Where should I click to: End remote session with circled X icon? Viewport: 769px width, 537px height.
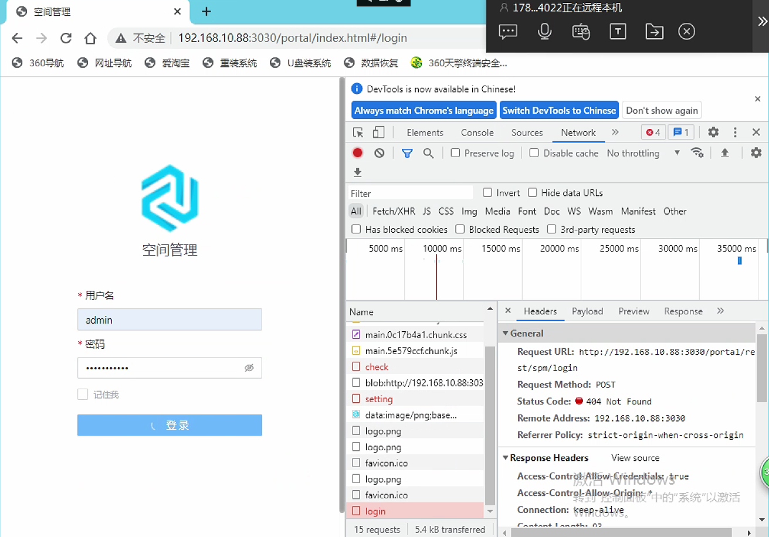(687, 32)
